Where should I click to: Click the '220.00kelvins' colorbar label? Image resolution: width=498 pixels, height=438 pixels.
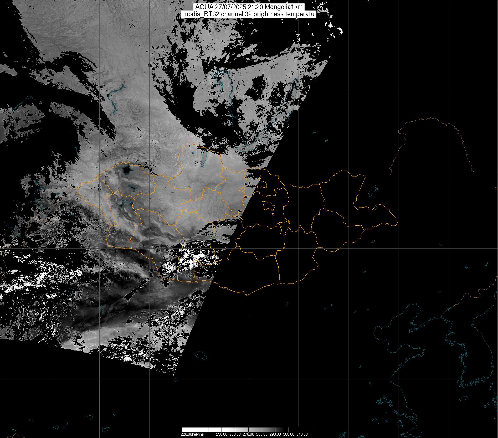click(x=192, y=434)
